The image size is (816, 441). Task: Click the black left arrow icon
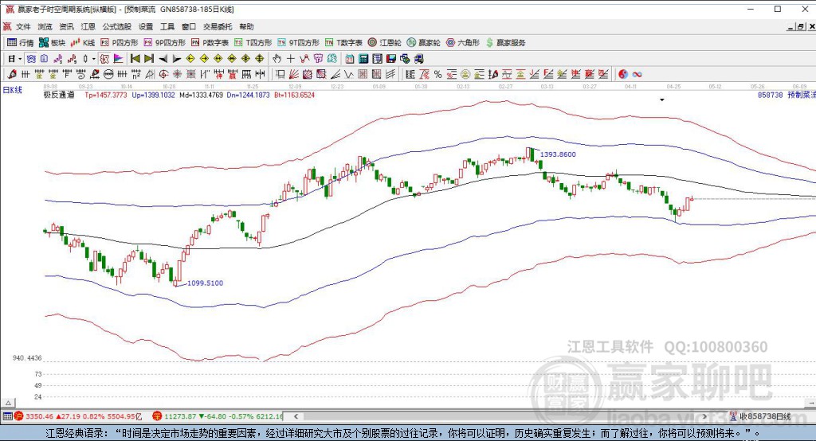pos(163,59)
